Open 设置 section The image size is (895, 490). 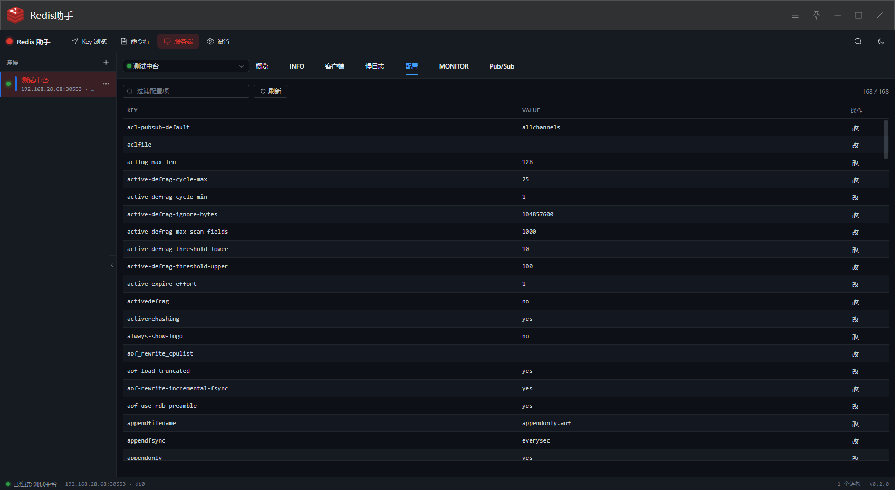pyautogui.click(x=218, y=41)
